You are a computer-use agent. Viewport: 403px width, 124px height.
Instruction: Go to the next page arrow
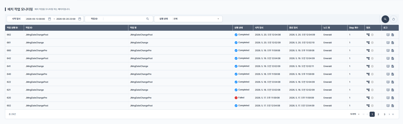click(389, 114)
